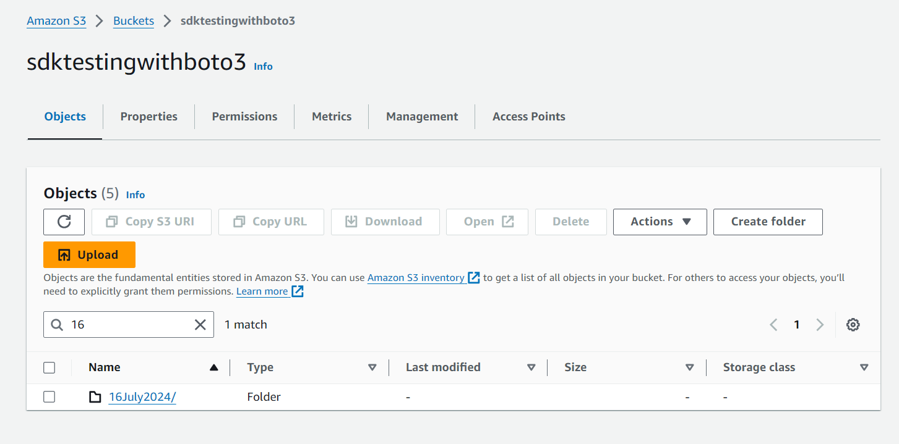The image size is (899, 444).
Task: Sort by Last modified column arrow
Action: coord(531,367)
